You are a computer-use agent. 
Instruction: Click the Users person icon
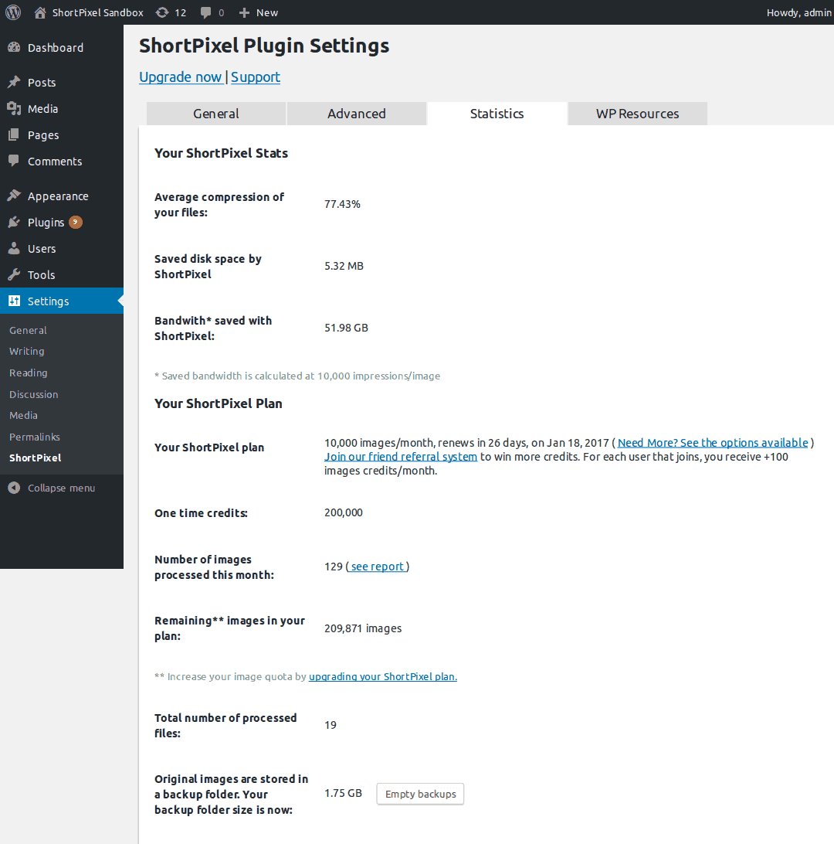click(x=14, y=248)
